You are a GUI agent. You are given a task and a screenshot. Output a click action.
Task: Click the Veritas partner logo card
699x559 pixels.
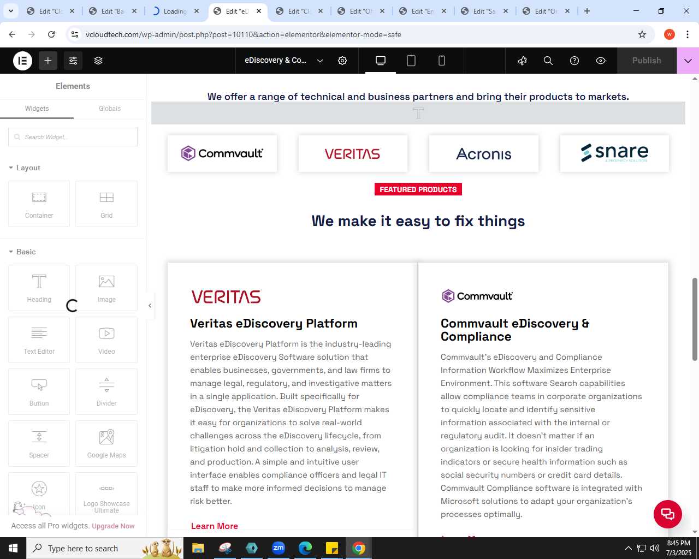click(353, 153)
